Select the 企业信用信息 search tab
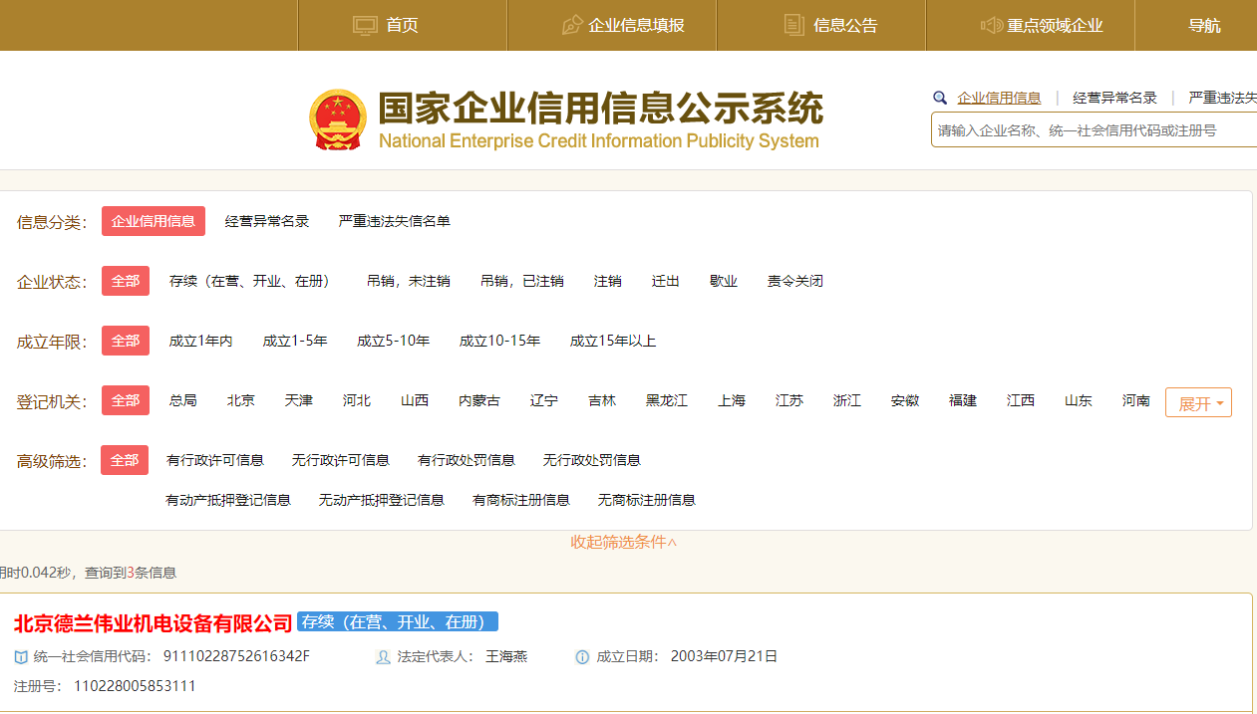 999,98
